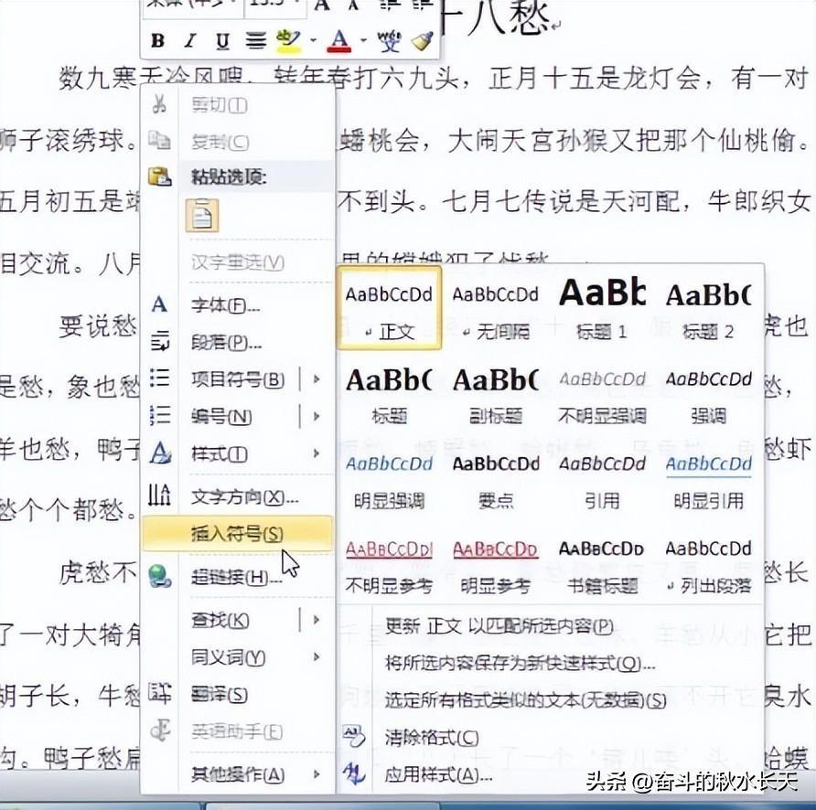Apply the 引用 style
816x810 pixels.
(x=602, y=479)
